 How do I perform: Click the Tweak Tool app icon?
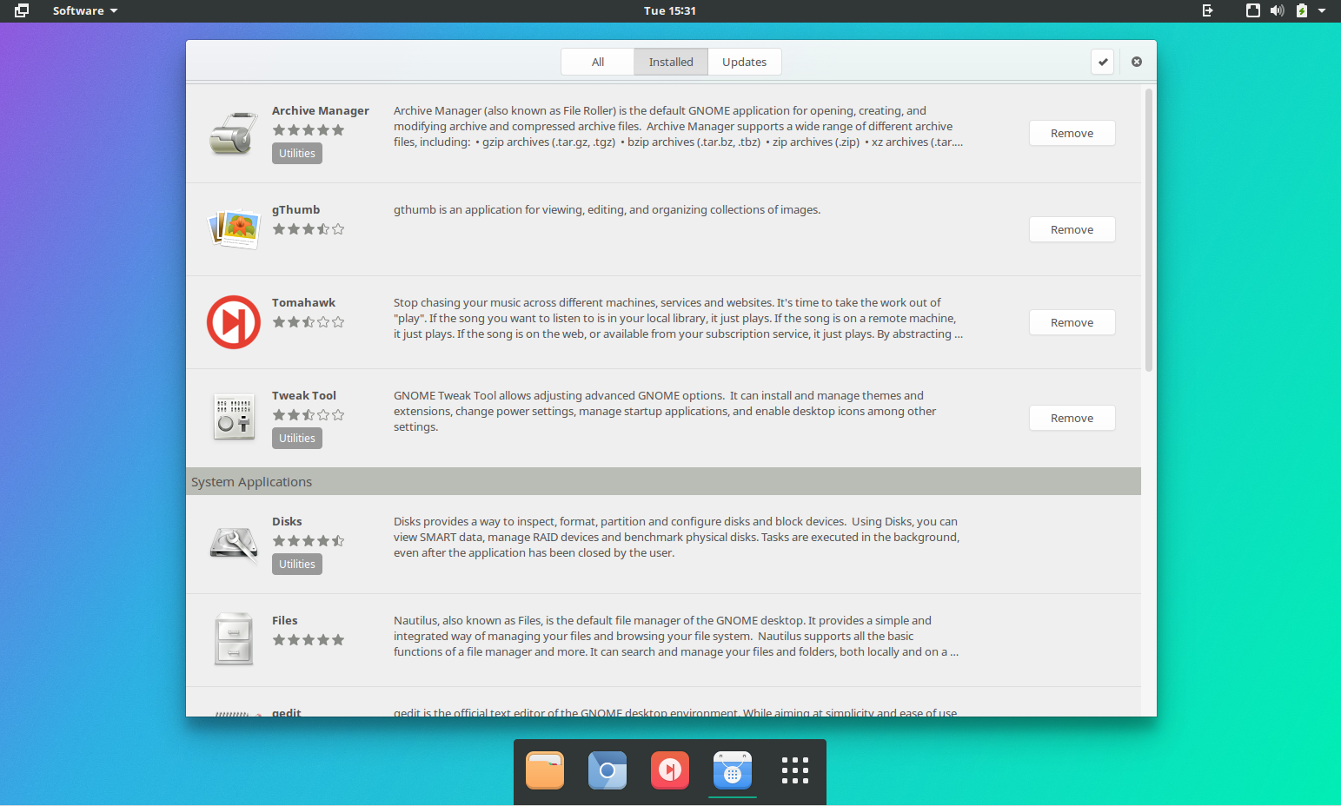(234, 417)
